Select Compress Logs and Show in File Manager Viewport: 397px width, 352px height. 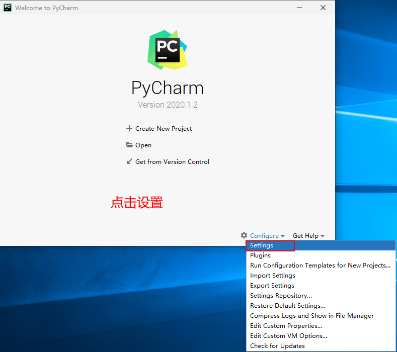point(321,316)
